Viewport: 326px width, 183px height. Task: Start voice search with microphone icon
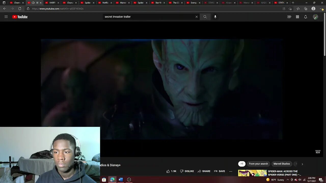pos(215,17)
